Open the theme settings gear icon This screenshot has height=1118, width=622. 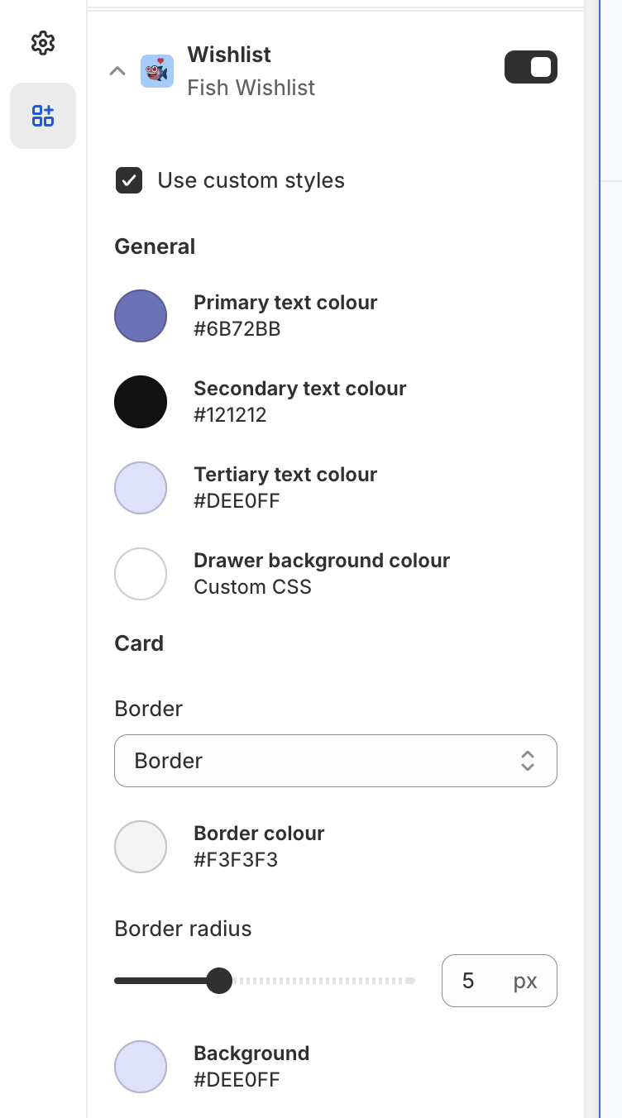pyautogui.click(x=43, y=43)
